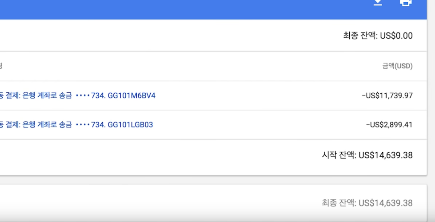Image resolution: width=435 pixels, height=222 pixels.
Task: Click the download icon in blue header
Action: (378, 3)
